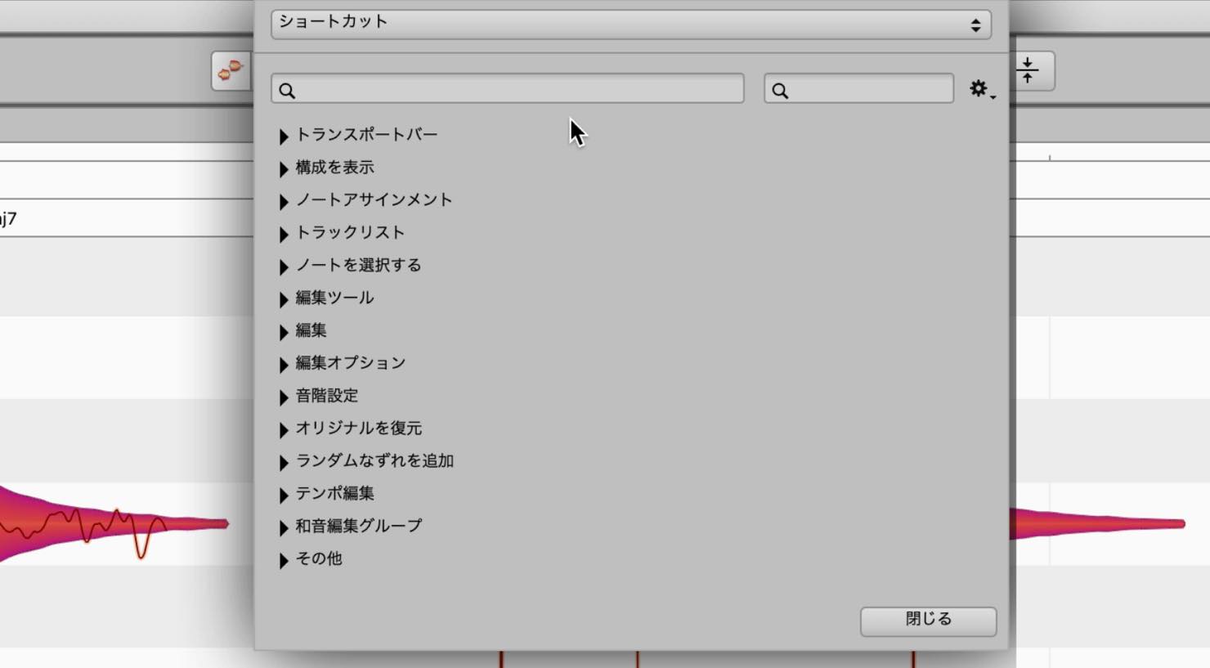The image size is (1210, 668).
Task: Expand the ノートを選択する group
Action: coord(284,267)
